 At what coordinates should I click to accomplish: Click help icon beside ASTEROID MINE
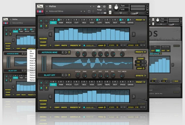click(x=69, y=52)
